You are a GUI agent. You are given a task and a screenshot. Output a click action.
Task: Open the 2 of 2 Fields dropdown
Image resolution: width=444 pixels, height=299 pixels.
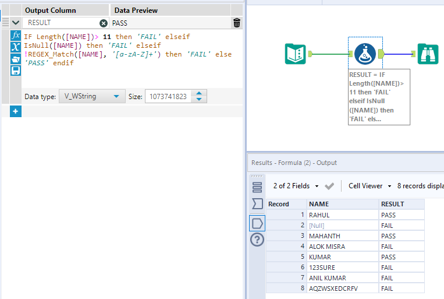click(296, 186)
